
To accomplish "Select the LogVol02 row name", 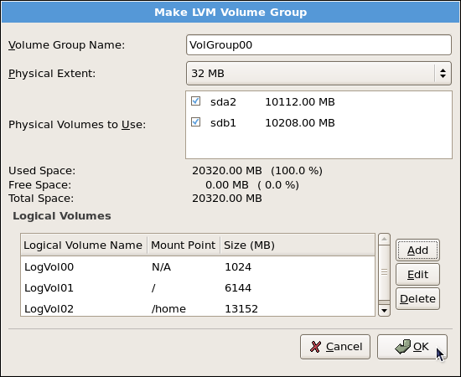I will 49,309.
